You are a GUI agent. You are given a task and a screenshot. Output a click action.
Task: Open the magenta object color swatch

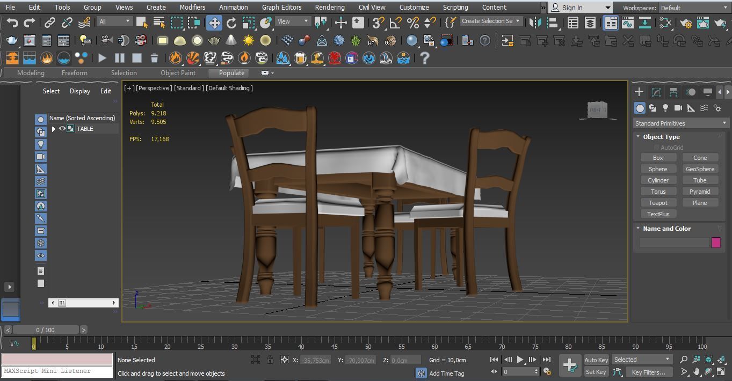[716, 243]
